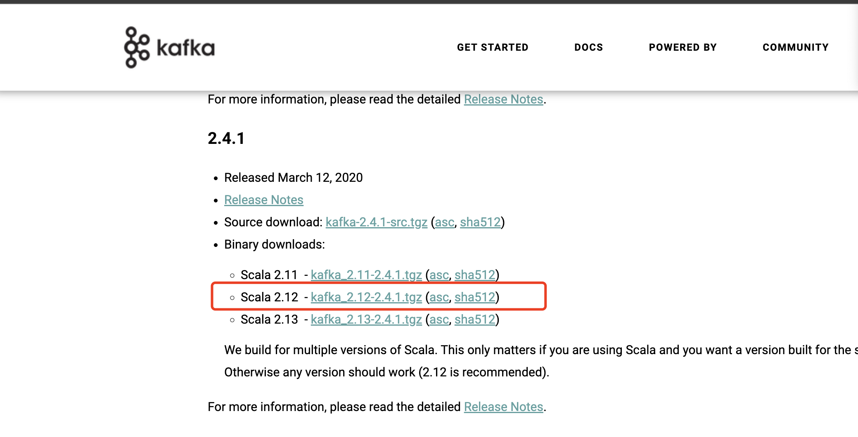Open the DOCS menu item

[588, 47]
